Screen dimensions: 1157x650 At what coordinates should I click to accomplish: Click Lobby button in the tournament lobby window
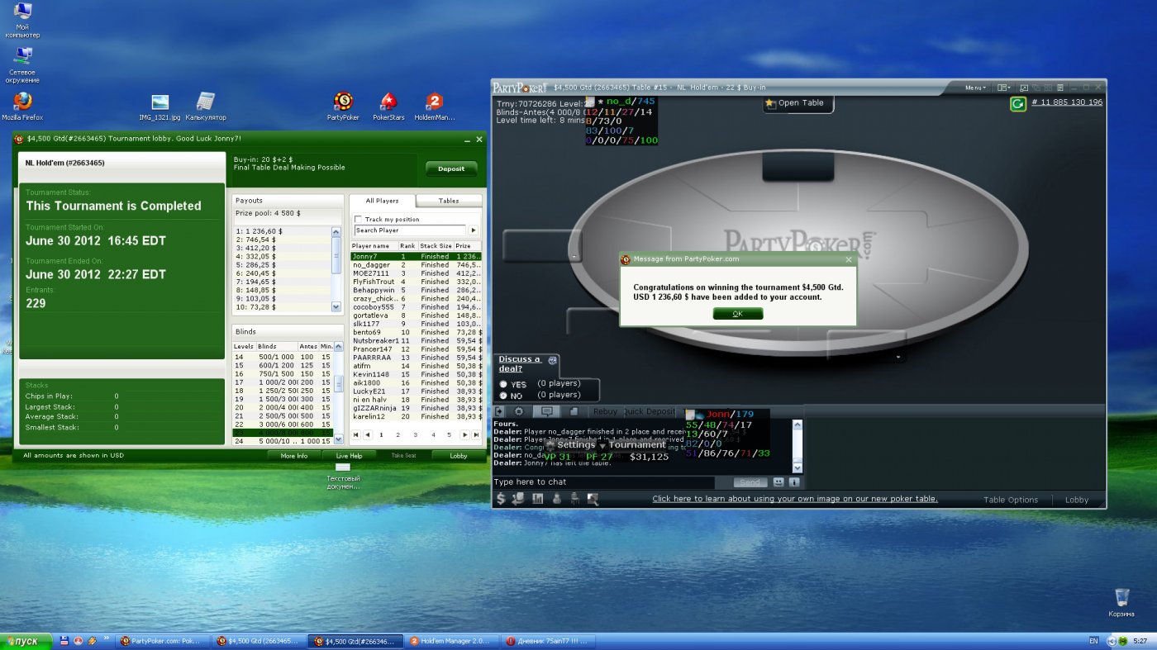click(x=459, y=455)
